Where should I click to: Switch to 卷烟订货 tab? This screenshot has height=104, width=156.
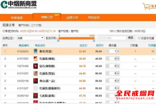click(47, 17)
